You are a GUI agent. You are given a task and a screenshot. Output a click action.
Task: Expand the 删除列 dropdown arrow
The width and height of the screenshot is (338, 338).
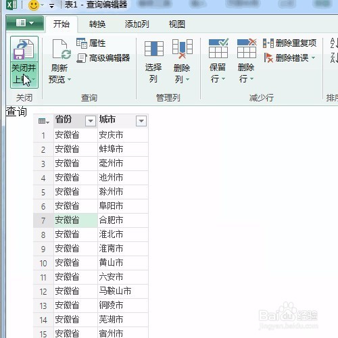tap(188, 79)
